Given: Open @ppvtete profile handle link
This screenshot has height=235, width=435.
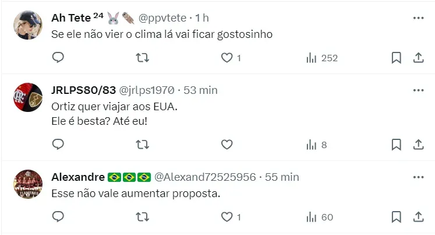Looking at the screenshot, I should tap(162, 18).
